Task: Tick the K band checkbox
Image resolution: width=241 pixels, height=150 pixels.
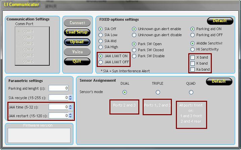Action: click(x=193, y=63)
